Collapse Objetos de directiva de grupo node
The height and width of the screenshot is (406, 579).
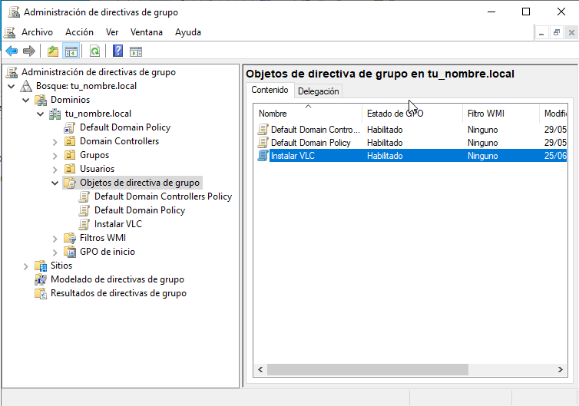(x=55, y=183)
